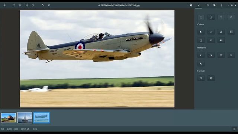The image size is (238, 134).
Task: Click the Save As icon in edit panel
Action: pos(211,17)
